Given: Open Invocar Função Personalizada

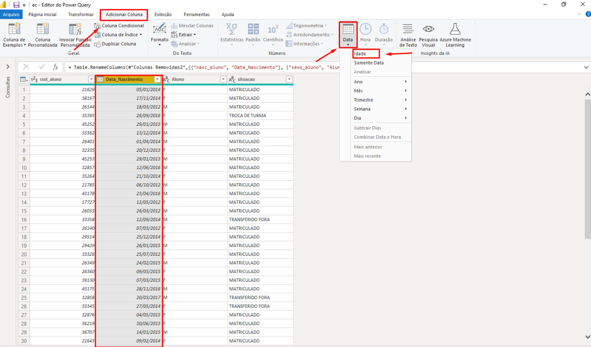Looking at the screenshot, I should tap(75, 30).
